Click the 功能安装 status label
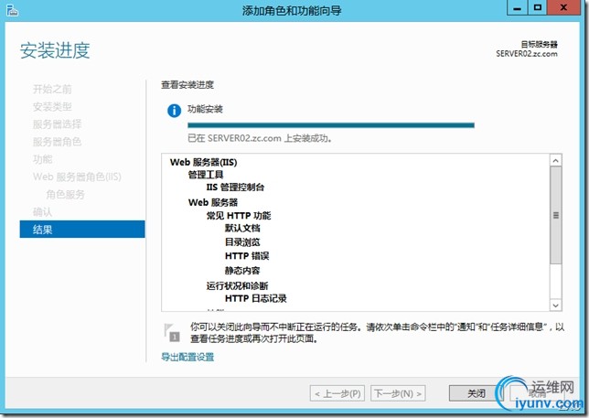 point(205,109)
